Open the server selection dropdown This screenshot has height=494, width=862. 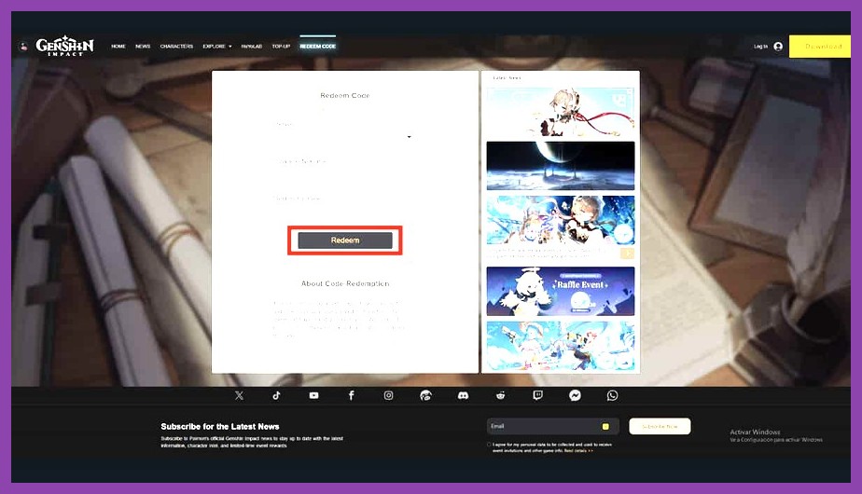[343, 136]
